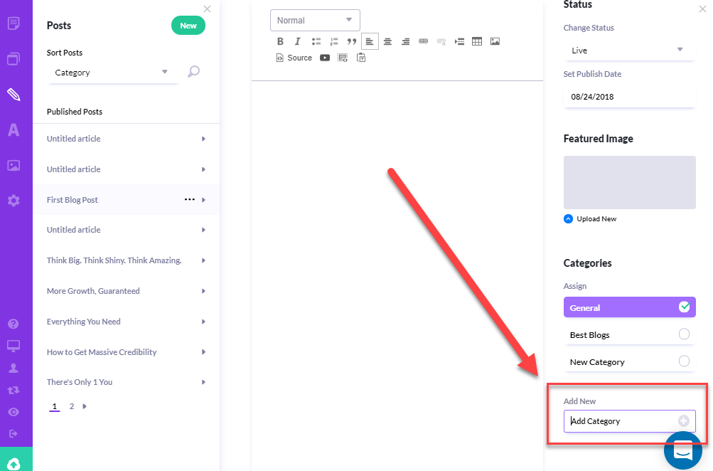
Task: Insert a bulleted list
Action: click(x=316, y=41)
